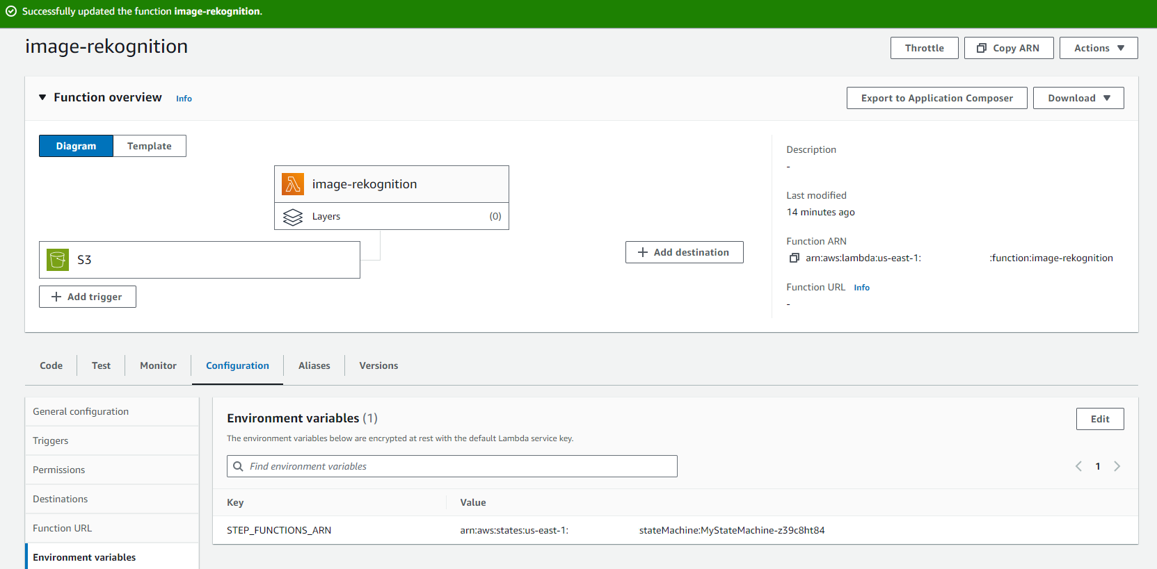Click page number 1 in pagination
The height and width of the screenshot is (569, 1157).
coord(1098,466)
